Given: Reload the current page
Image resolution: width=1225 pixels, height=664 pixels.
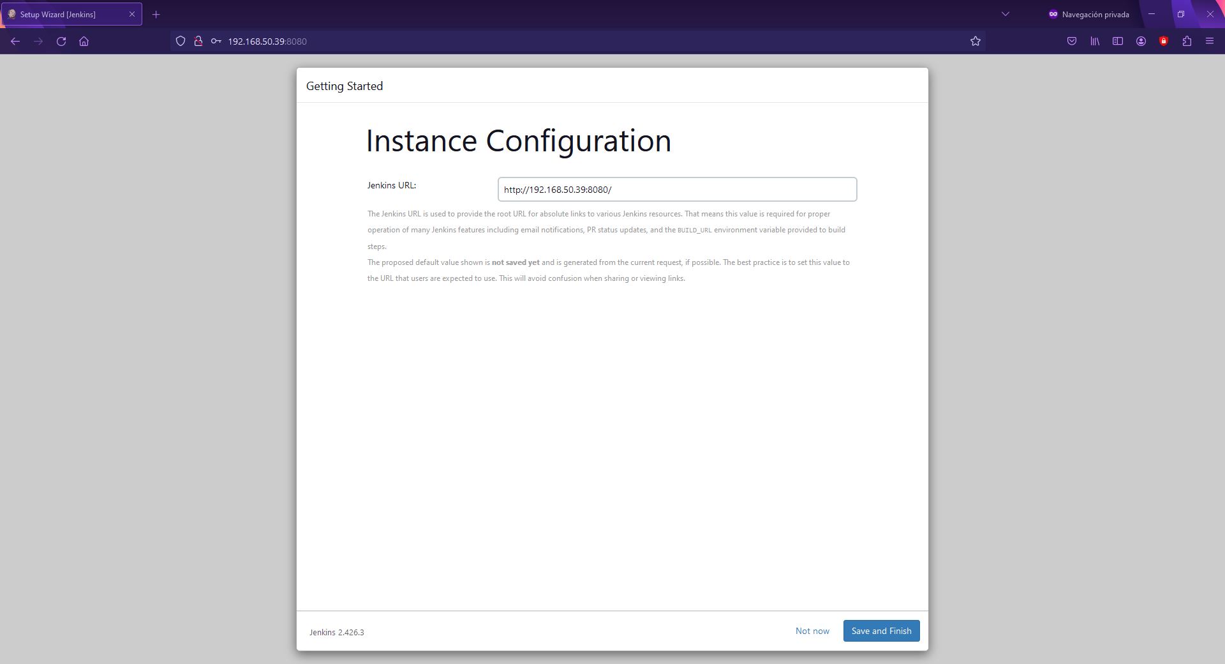Looking at the screenshot, I should point(61,41).
